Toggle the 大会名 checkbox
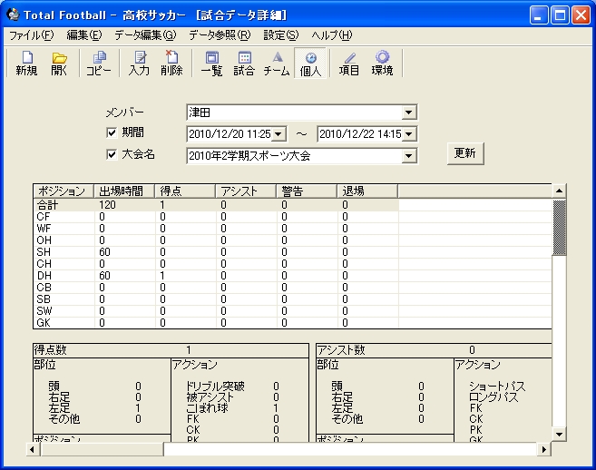596x470 pixels. click(112, 154)
